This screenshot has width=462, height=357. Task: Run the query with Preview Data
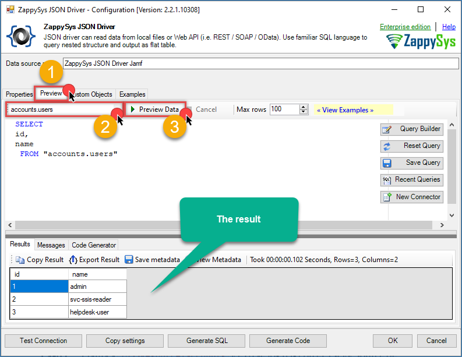click(x=154, y=109)
